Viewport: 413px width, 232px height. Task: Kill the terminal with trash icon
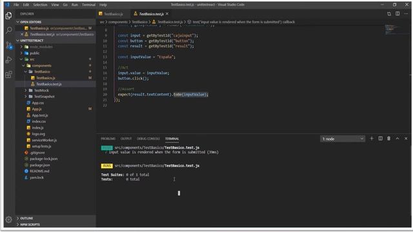click(388, 139)
